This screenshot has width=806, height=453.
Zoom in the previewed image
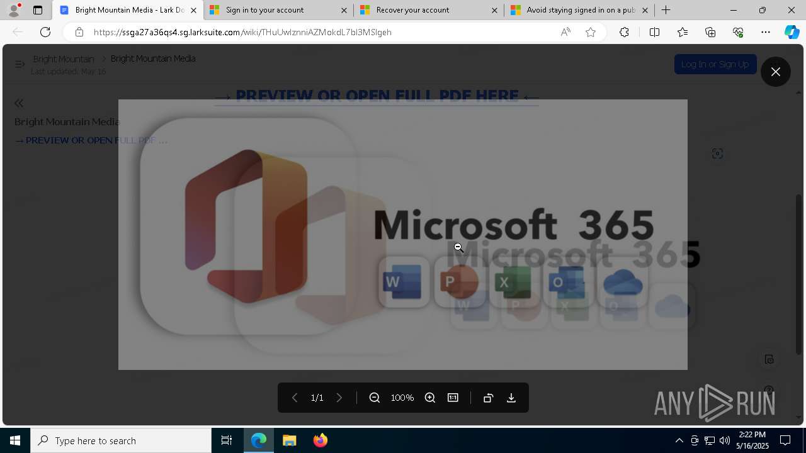[x=430, y=398]
